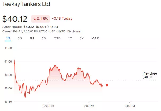Show the MAX range chart
Screen dimensions: 161x111
coord(95,38)
